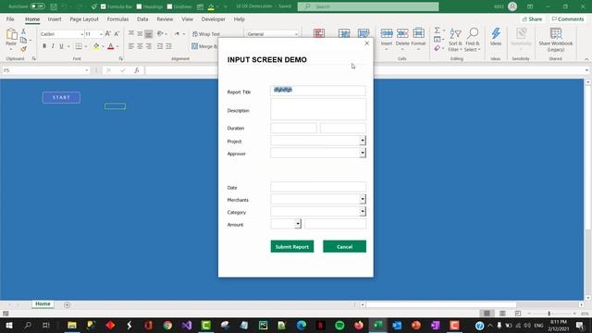
Task: Uncheck the Formula Bar checkbox
Action: [x=103, y=6]
